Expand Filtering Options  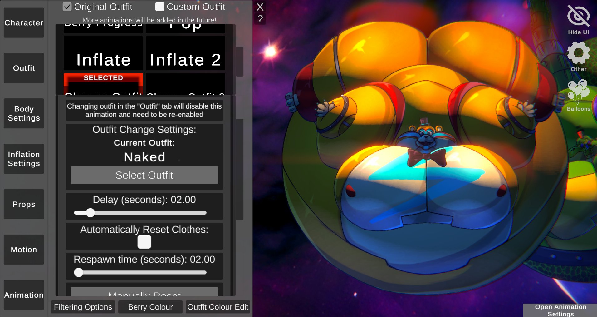click(x=83, y=307)
